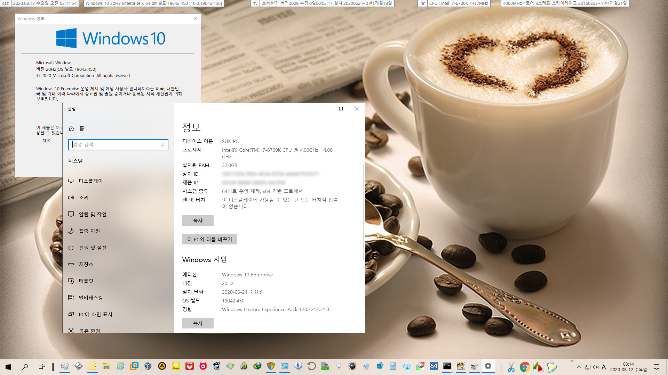Open PC에 화면 표시 settings
The height and width of the screenshot is (375, 668).
(118, 314)
